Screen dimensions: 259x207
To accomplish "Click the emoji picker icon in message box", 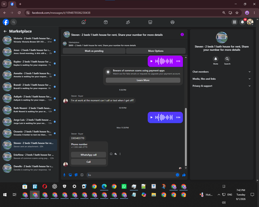I will pos(177,175).
